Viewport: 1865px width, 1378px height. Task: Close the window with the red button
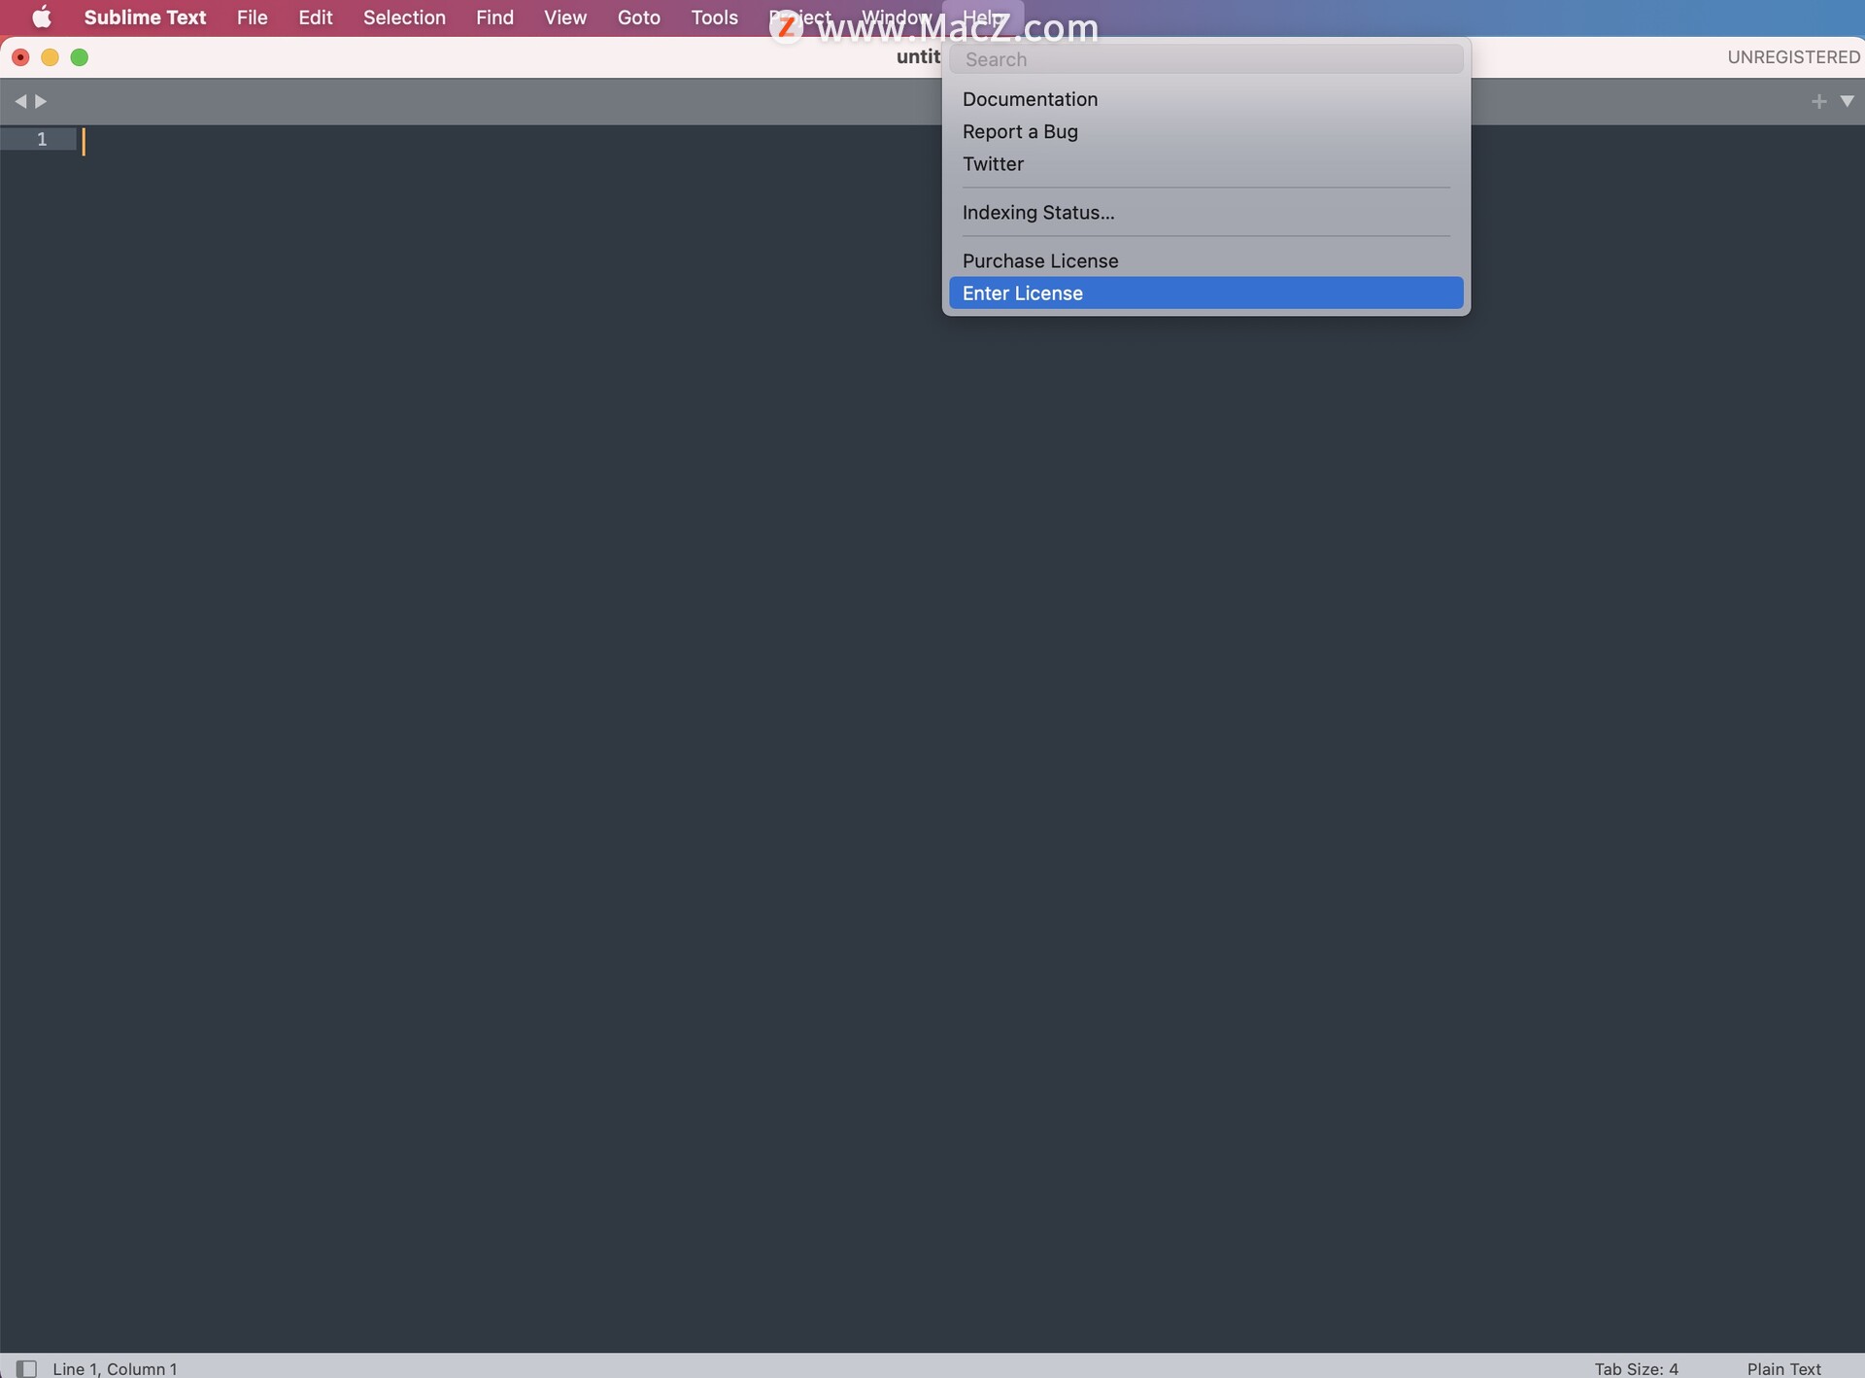(x=20, y=57)
